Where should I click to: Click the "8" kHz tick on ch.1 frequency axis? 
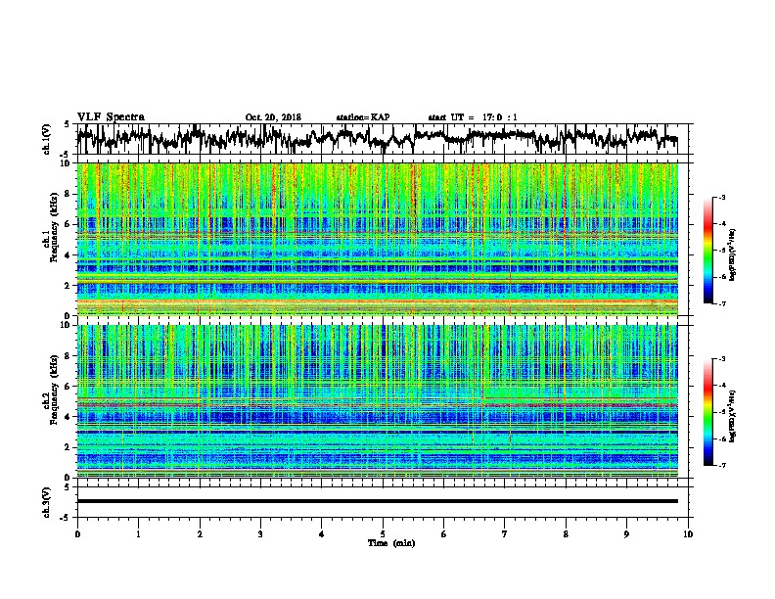pos(68,194)
